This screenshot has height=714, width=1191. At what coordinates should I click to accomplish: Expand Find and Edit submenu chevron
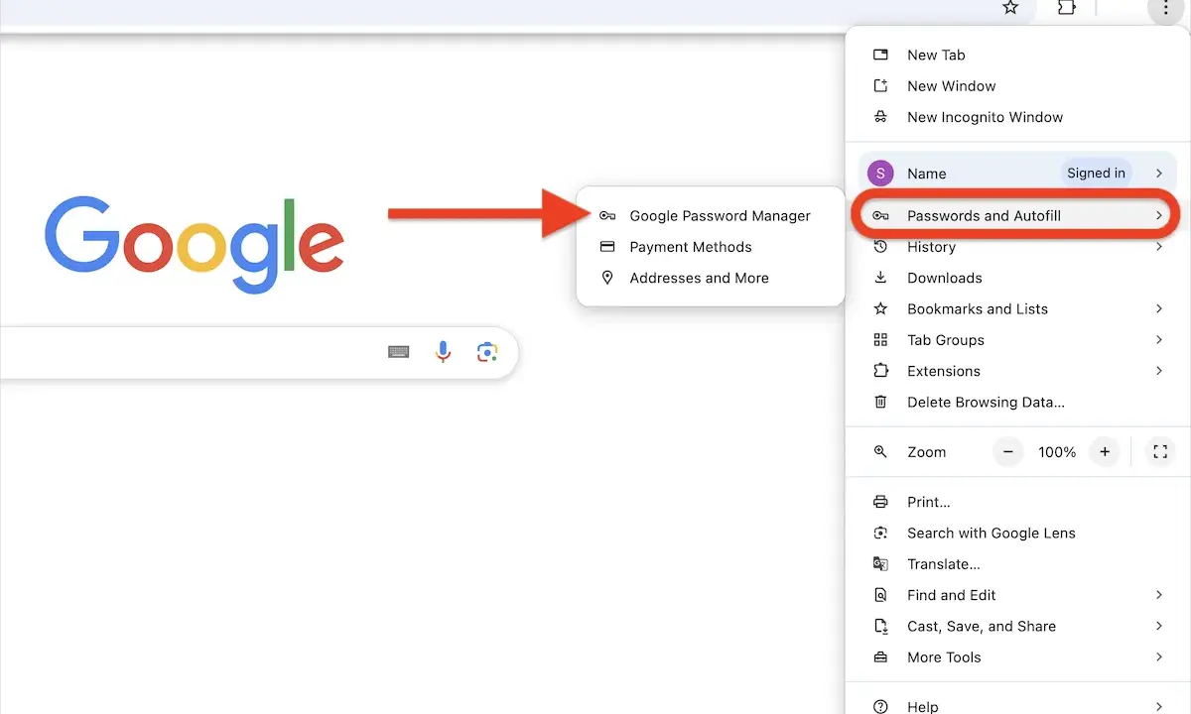pos(1158,595)
